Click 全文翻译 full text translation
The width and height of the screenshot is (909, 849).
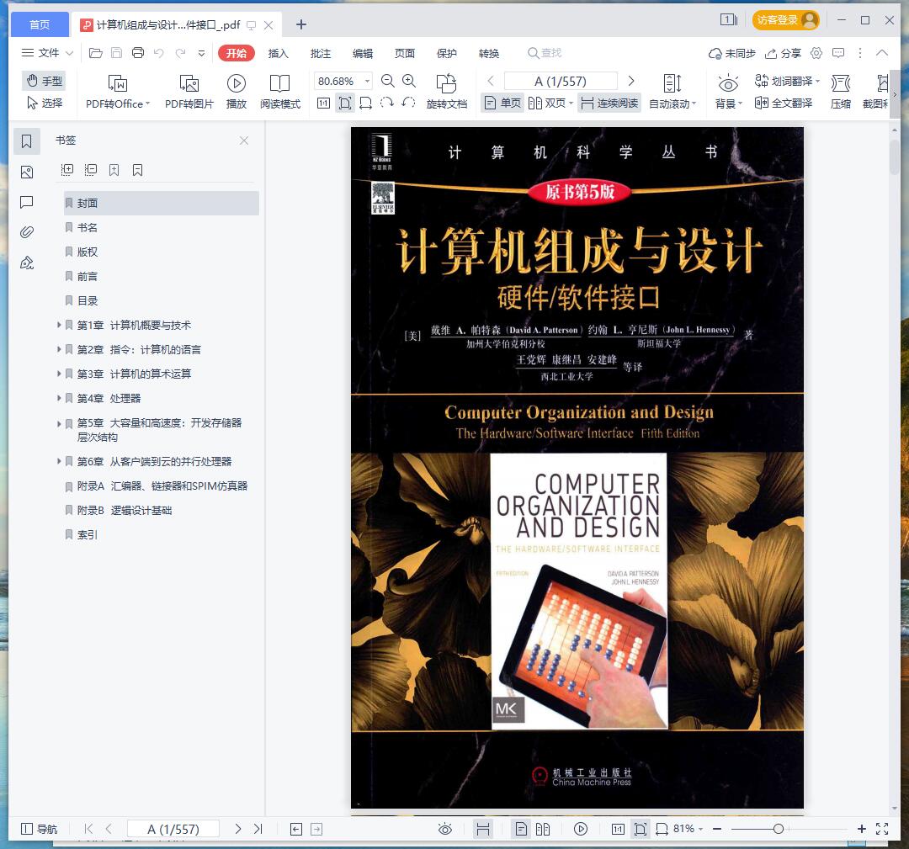point(784,103)
